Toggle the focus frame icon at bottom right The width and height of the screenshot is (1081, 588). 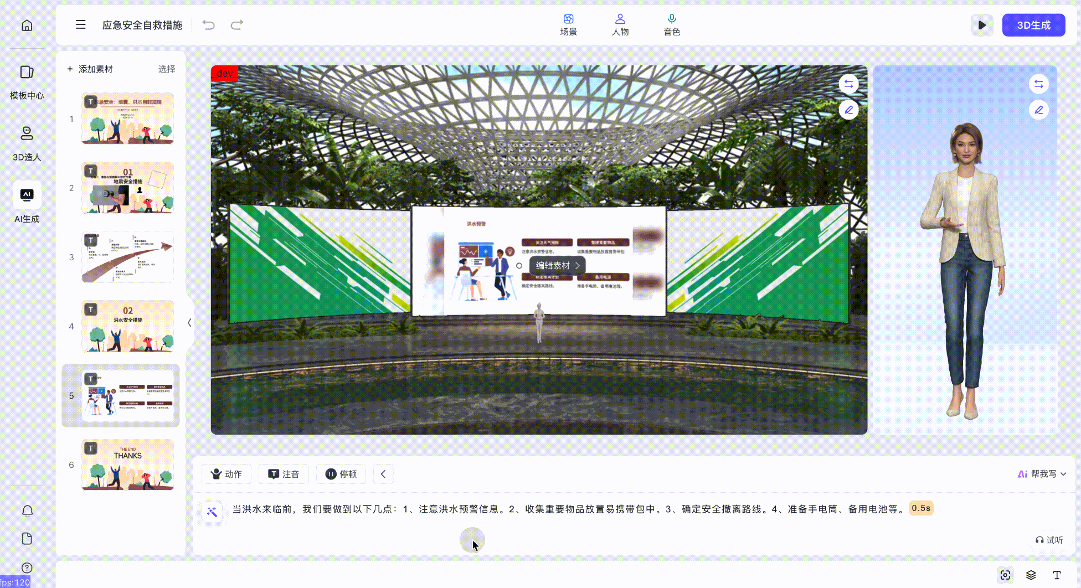click(x=1005, y=575)
